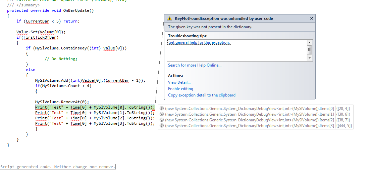Click refresh icon beside Items[0] debug entry

coord(162,108)
